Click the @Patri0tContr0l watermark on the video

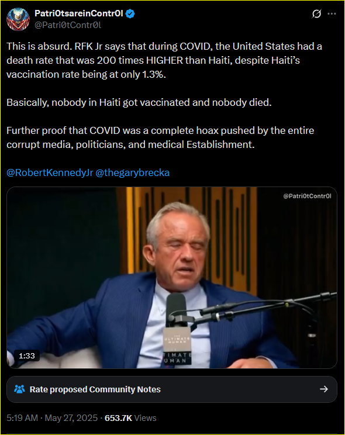(307, 196)
